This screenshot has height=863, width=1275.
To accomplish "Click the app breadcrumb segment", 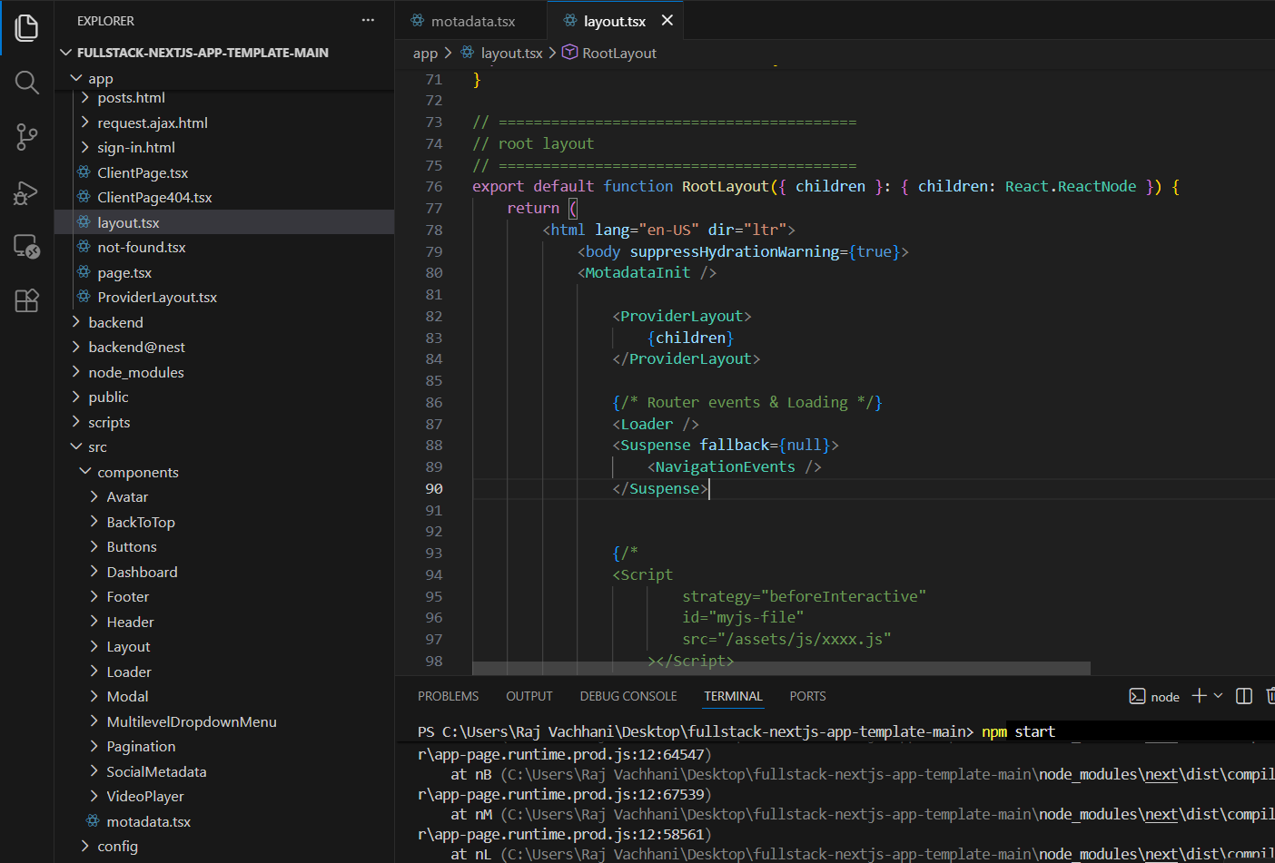I will 425,54.
